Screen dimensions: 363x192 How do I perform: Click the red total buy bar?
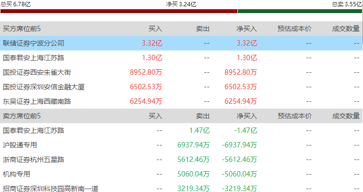coord(119,11)
